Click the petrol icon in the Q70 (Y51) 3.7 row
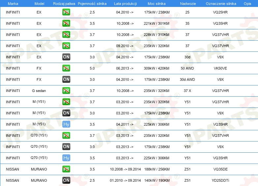 click(66, 135)
